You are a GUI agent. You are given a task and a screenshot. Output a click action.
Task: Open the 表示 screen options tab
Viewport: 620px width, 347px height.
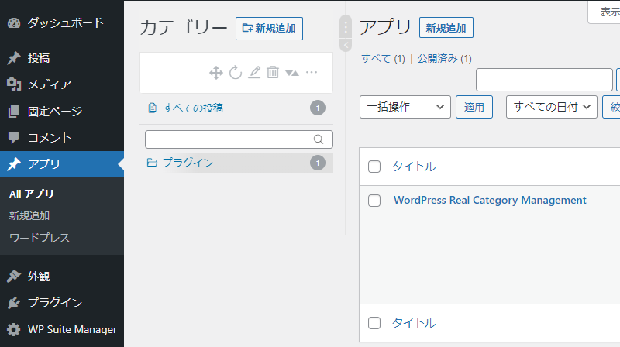pos(604,12)
